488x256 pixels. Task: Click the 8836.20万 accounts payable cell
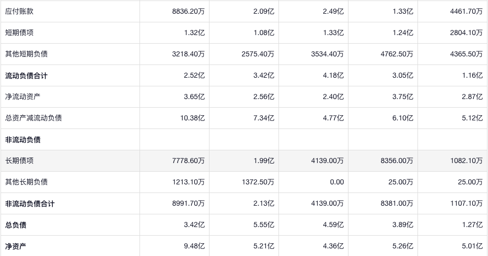[188, 11]
